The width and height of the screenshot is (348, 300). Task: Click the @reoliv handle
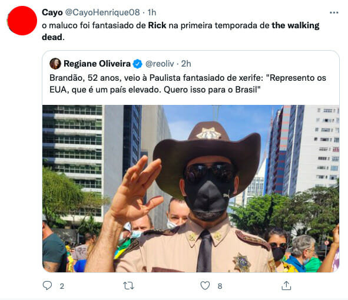[160, 64]
